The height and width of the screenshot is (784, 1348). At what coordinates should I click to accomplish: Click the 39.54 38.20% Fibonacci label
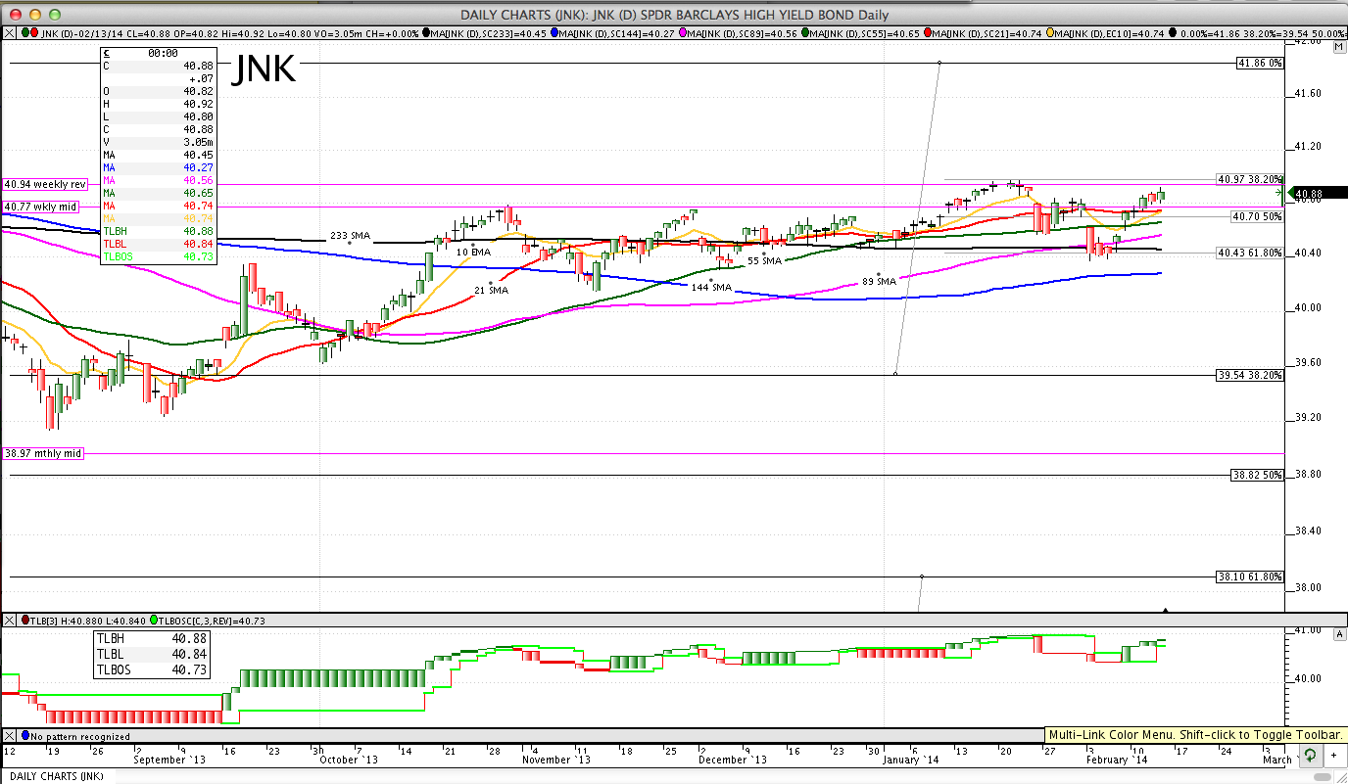pyautogui.click(x=1250, y=375)
